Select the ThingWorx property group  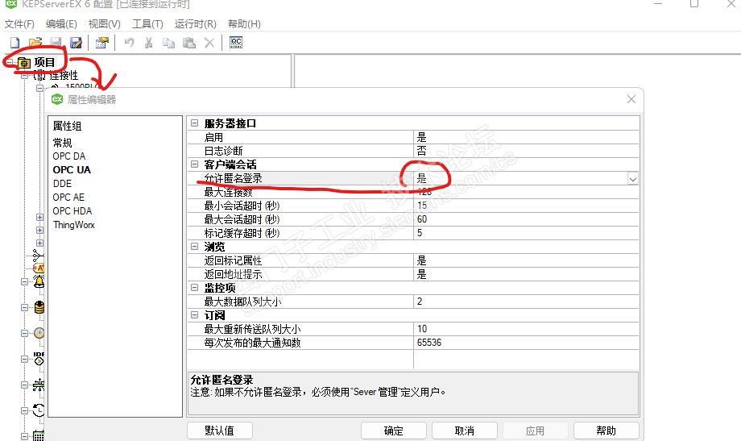click(x=74, y=225)
